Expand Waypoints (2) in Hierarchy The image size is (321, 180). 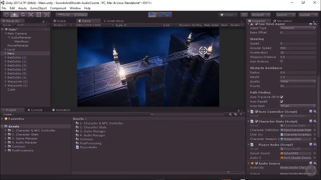pyautogui.click(x=6, y=85)
